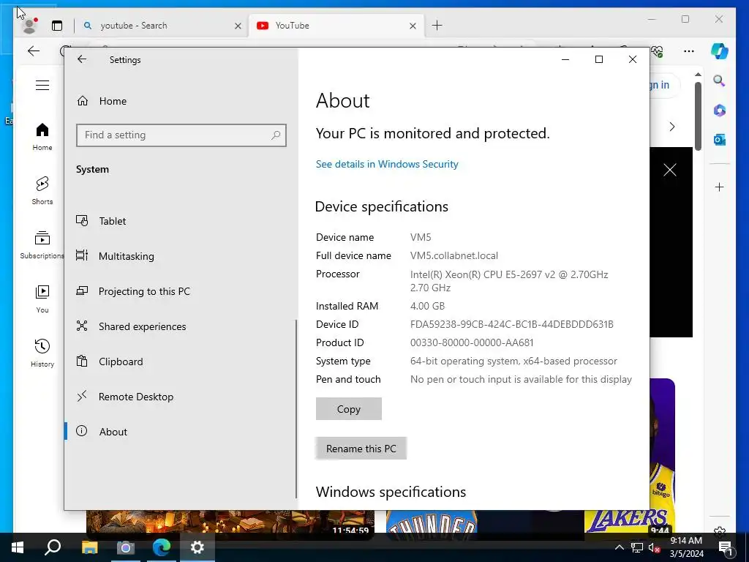Add an app to the Edge sidebar
The width and height of the screenshot is (749, 562).
[720, 187]
